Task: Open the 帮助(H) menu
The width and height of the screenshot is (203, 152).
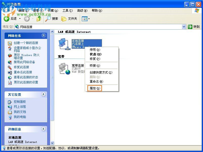Action: (97, 11)
